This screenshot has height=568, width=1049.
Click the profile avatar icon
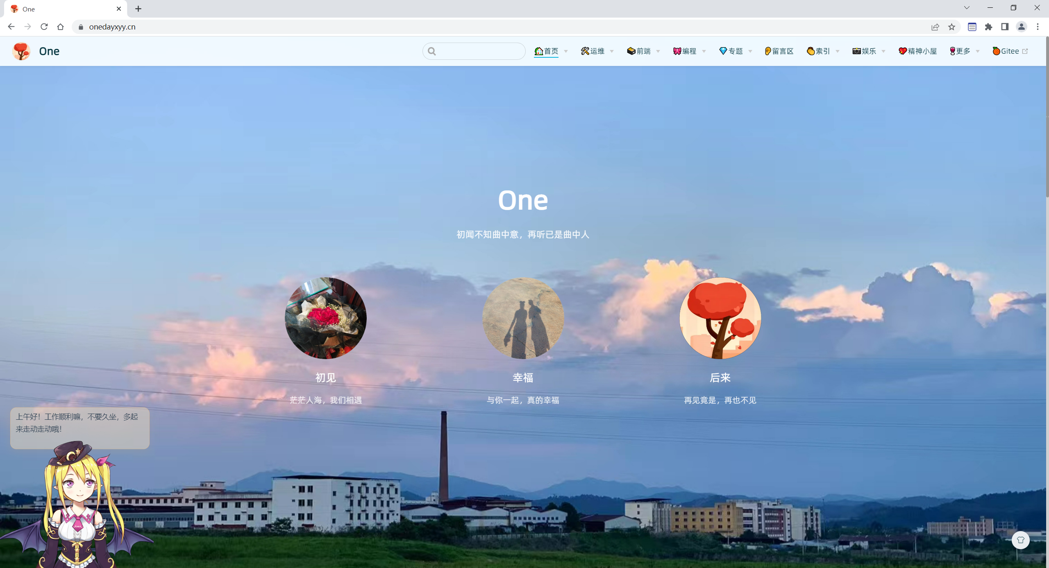tap(1022, 27)
